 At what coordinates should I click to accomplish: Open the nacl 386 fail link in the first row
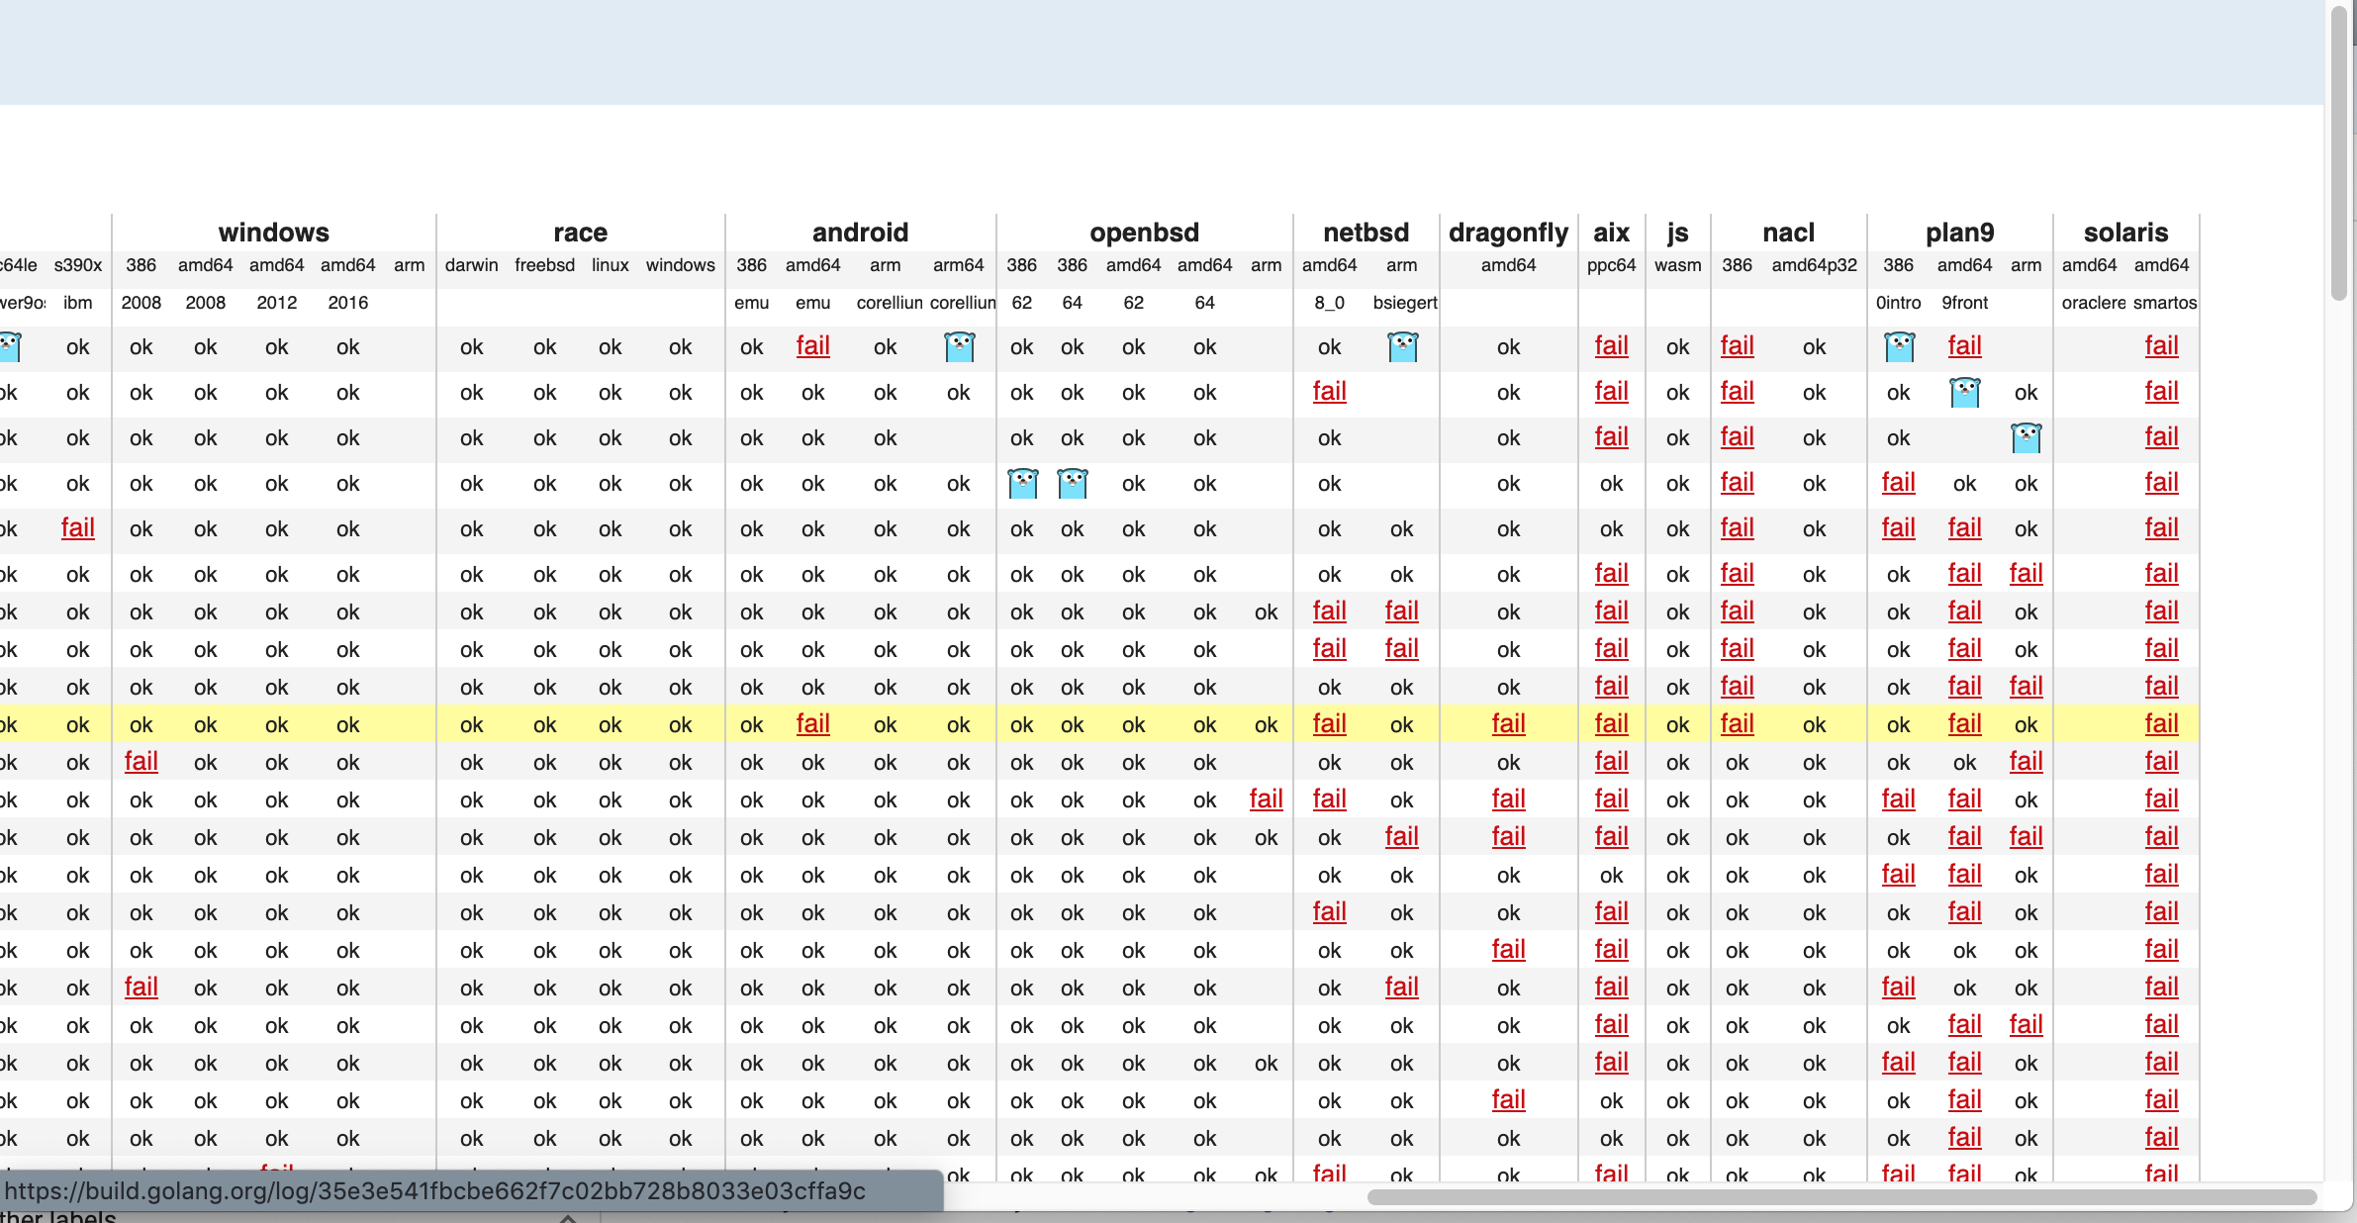coord(1738,346)
